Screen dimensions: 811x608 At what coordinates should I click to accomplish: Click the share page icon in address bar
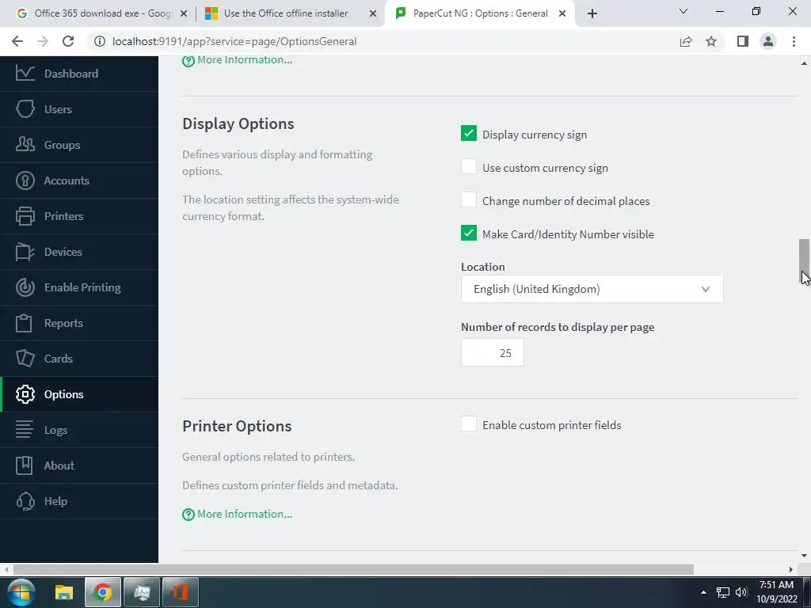coord(686,41)
